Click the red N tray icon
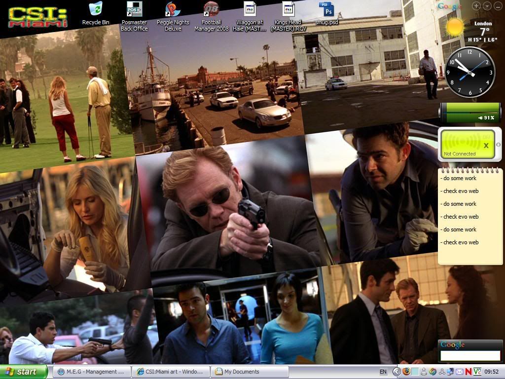Image resolution: width=505 pixels, height=379 pixels. click(x=469, y=372)
